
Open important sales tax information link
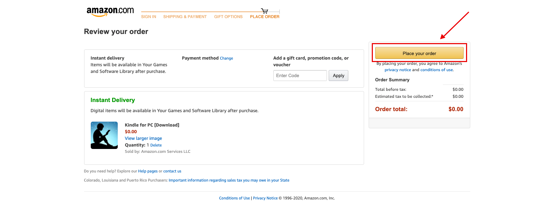point(229,181)
